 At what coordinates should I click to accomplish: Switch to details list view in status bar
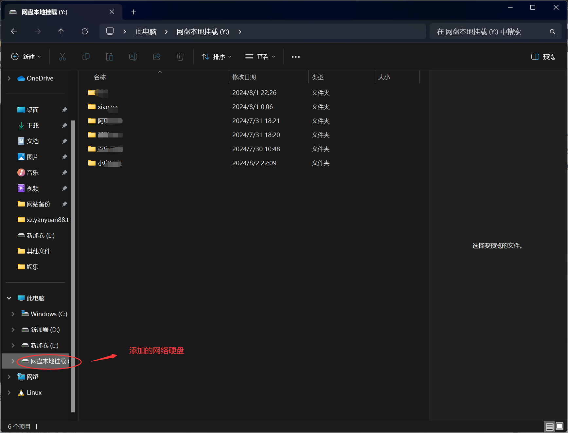[549, 426]
